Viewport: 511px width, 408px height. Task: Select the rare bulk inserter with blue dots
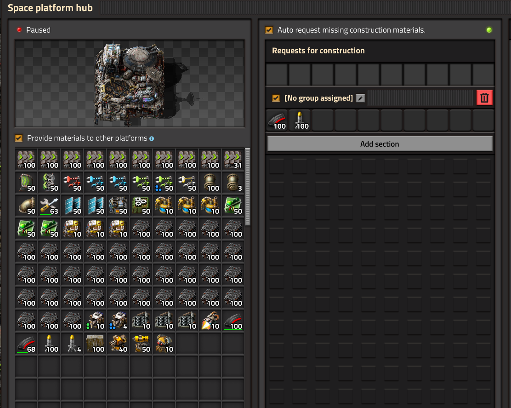point(164,183)
